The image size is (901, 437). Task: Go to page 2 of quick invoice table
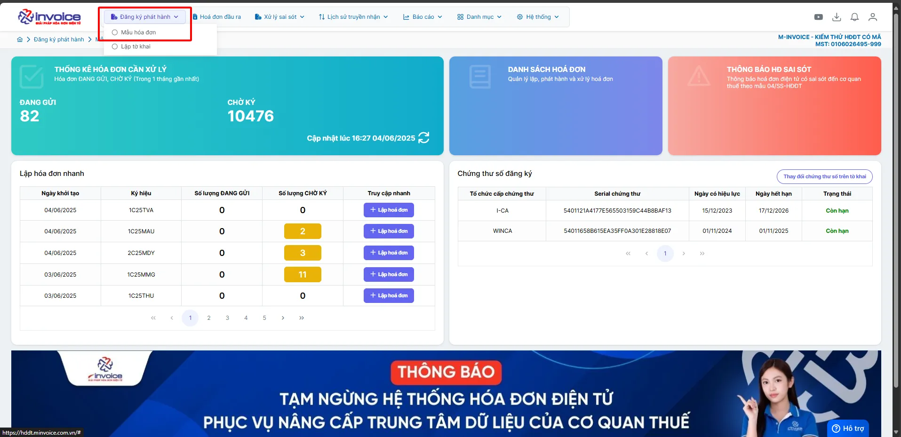coord(209,318)
